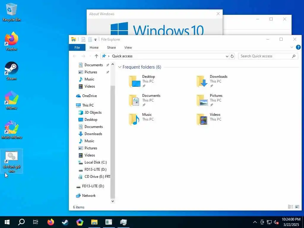Close the About Windows dialog
The image size is (304, 228).
[x=218, y=14]
